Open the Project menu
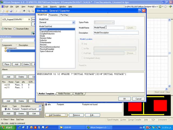Viewport: 173px width, 130px height. click(x=31, y=6)
